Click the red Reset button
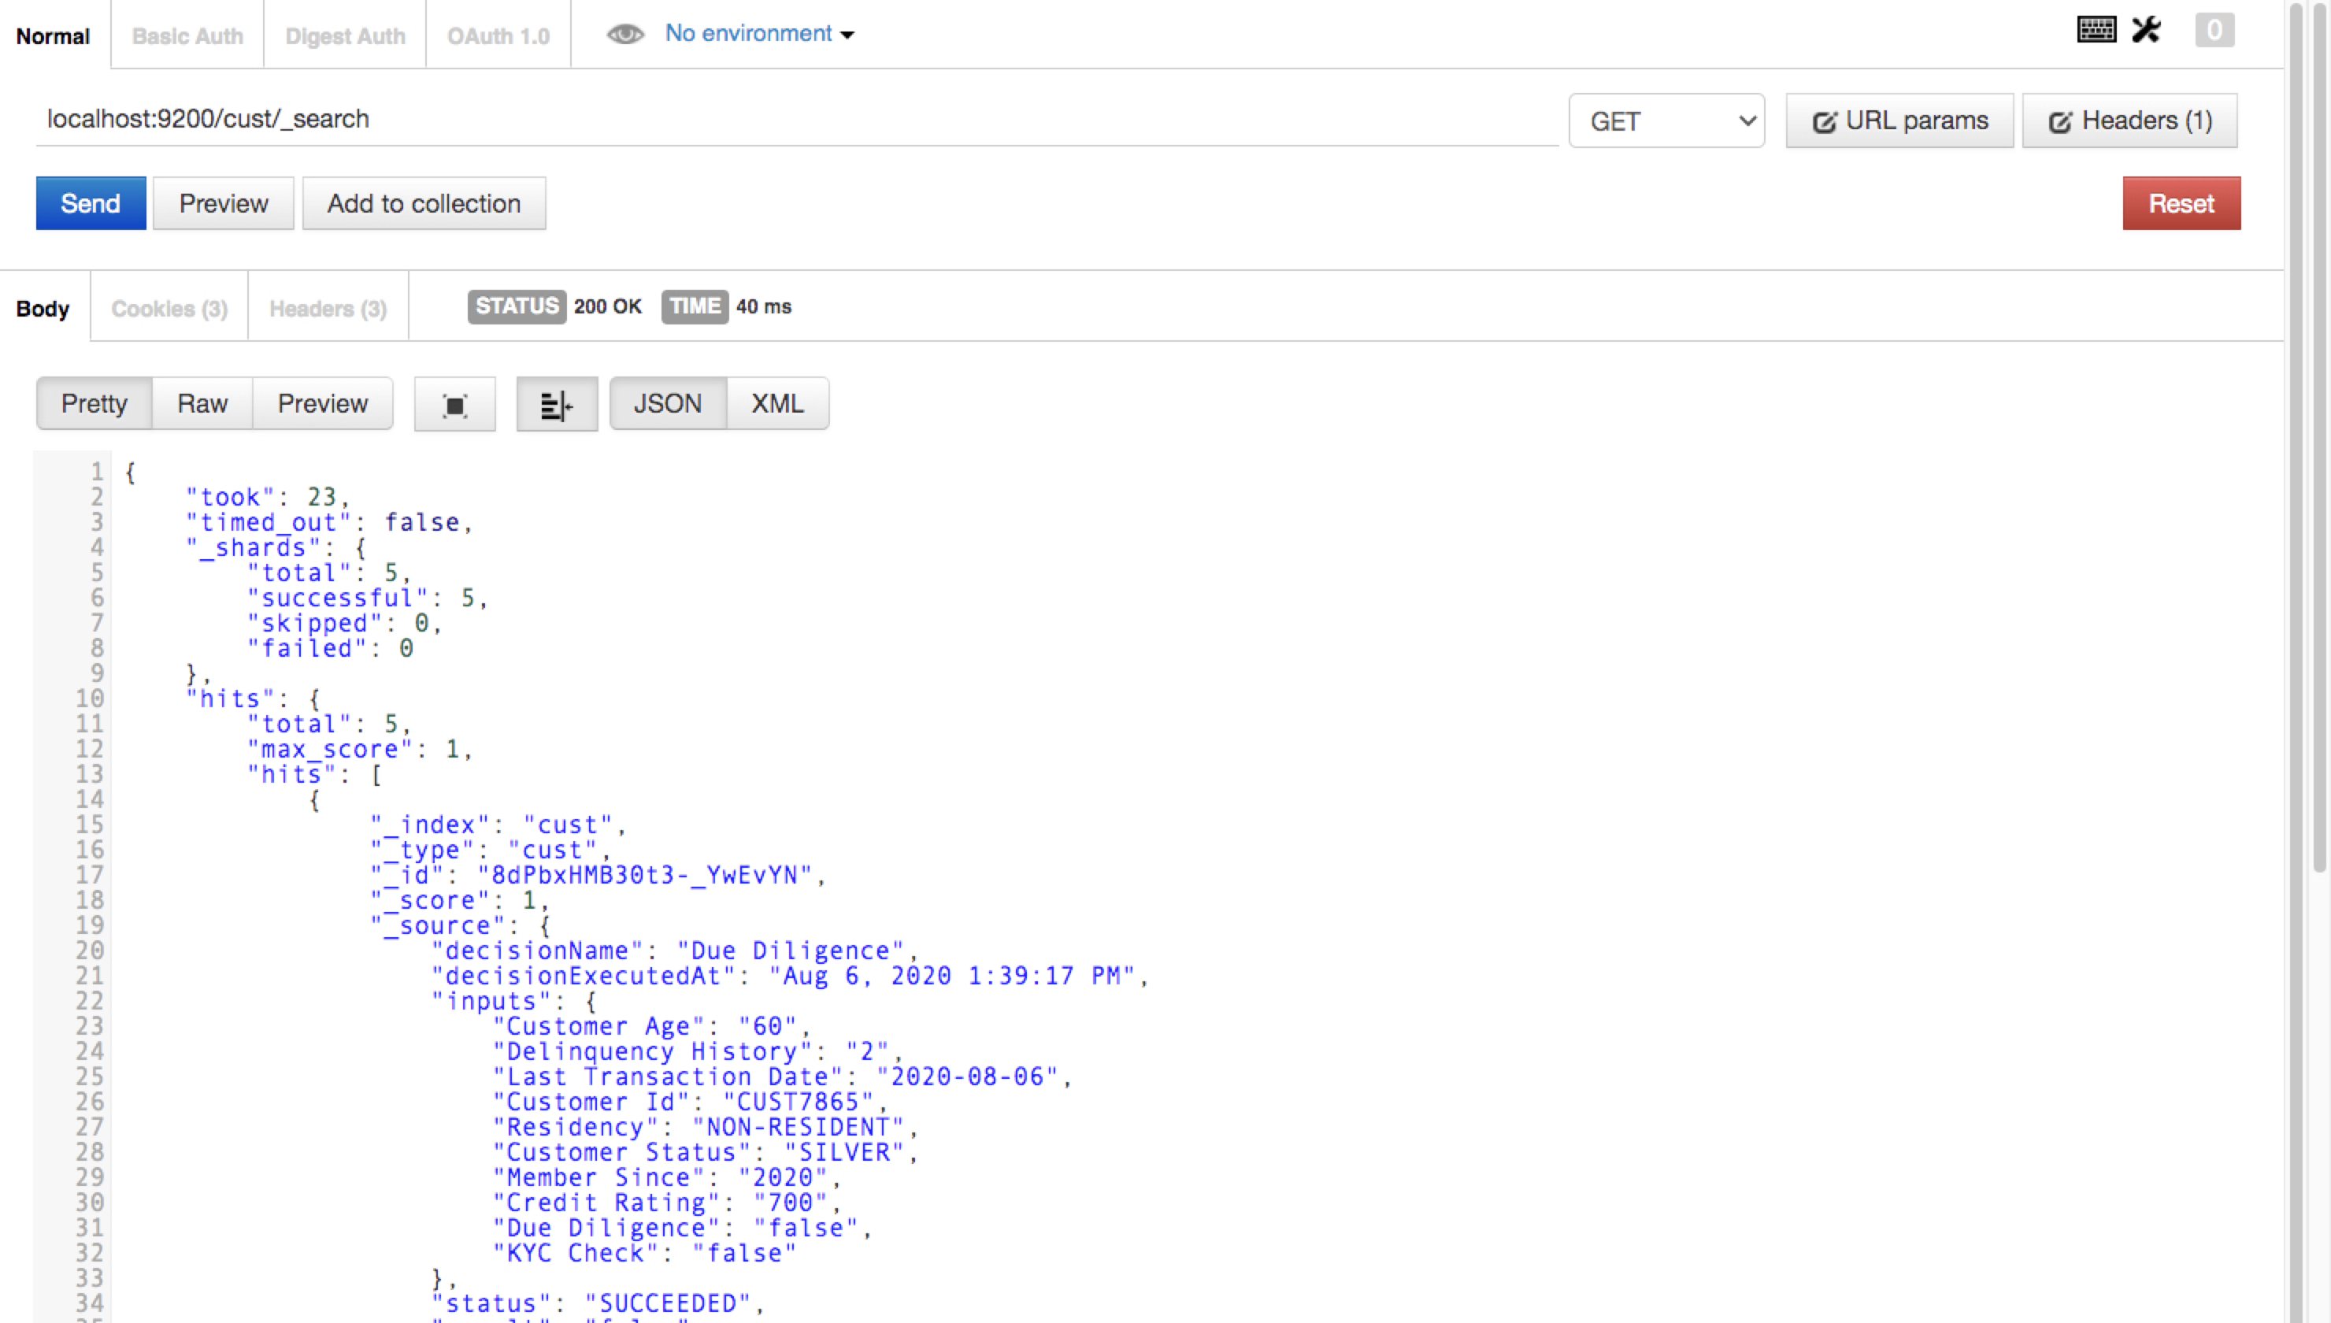Screen dimensions: 2331x1323 [x=2181, y=203]
